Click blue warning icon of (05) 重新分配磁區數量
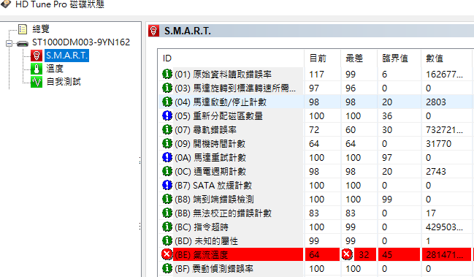The image size is (474, 277). pyautogui.click(x=167, y=115)
